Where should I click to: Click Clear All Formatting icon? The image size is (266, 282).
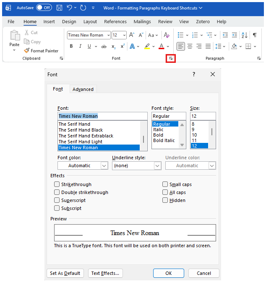pos(167,35)
